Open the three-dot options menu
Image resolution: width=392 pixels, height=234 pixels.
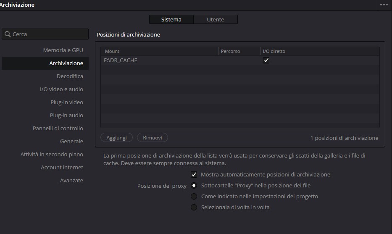tap(384, 5)
